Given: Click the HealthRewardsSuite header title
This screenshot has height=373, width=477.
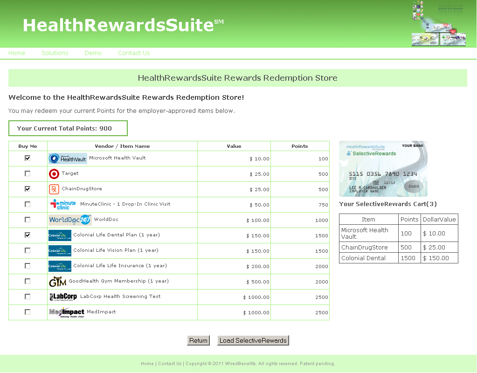Looking at the screenshot, I should click(123, 25).
